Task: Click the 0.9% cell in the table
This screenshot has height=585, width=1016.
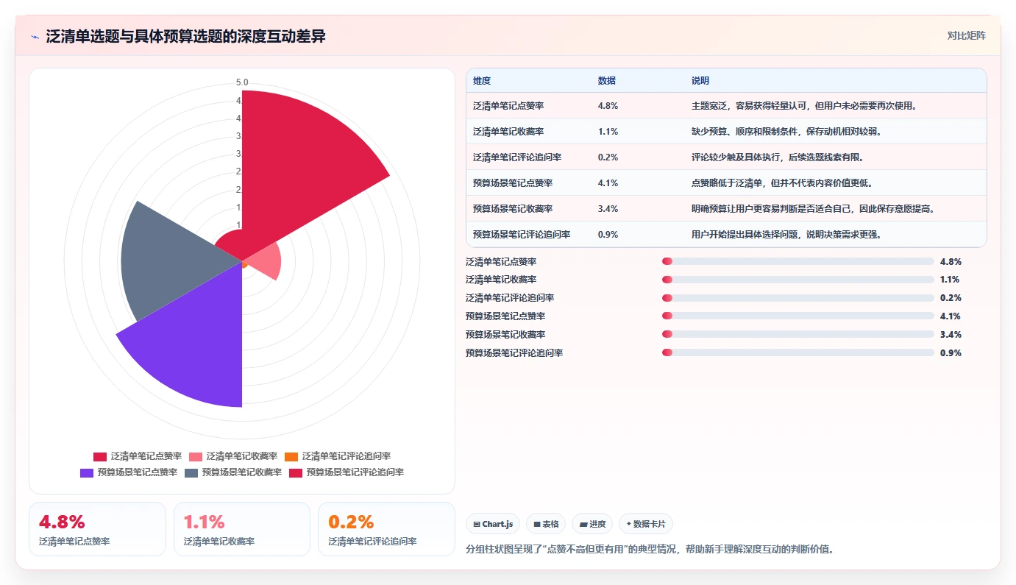Action: 608,235
